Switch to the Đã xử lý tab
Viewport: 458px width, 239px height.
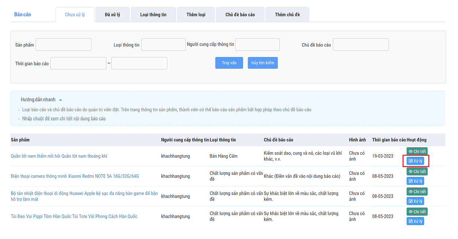112,15
